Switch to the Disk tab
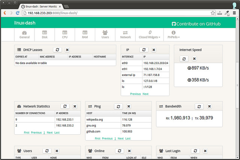The height and width of the screenshot is (160, 240). [x=45, y=35]
